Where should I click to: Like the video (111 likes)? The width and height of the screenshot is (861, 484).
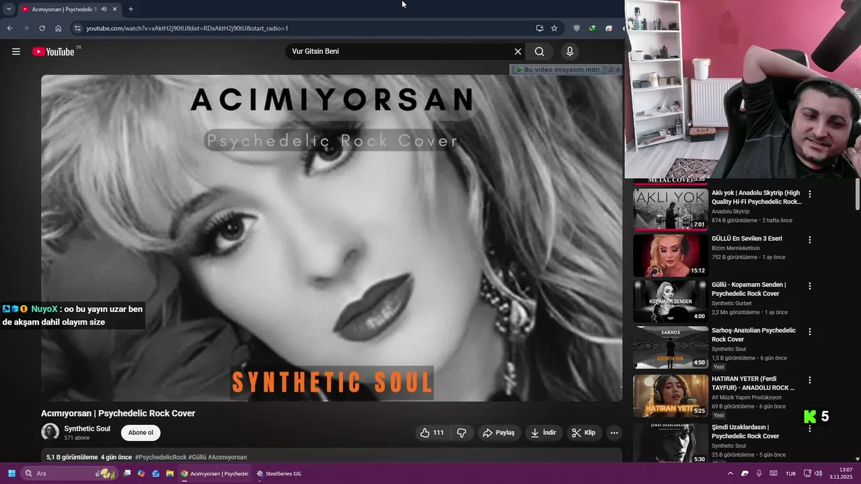click(x=432, y=433)
